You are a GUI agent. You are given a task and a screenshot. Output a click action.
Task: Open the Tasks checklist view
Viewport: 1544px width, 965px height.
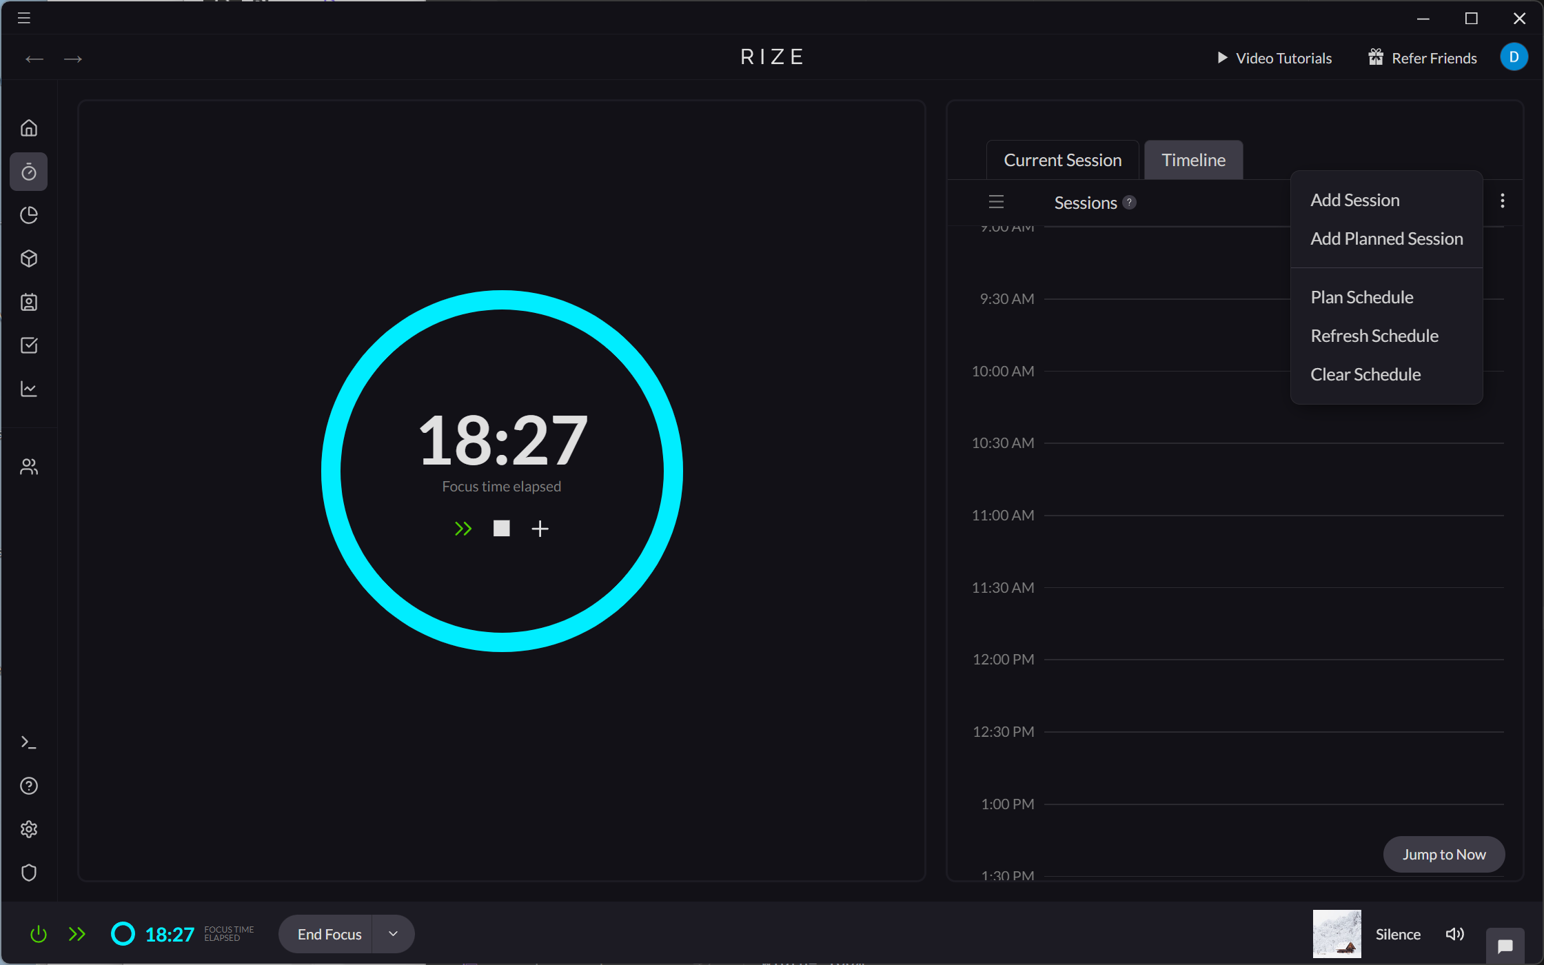28,345
